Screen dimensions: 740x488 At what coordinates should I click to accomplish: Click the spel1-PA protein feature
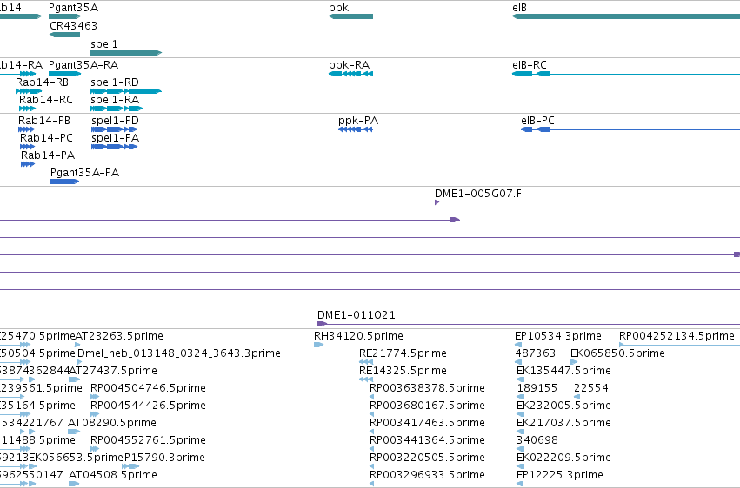[114, 147]
